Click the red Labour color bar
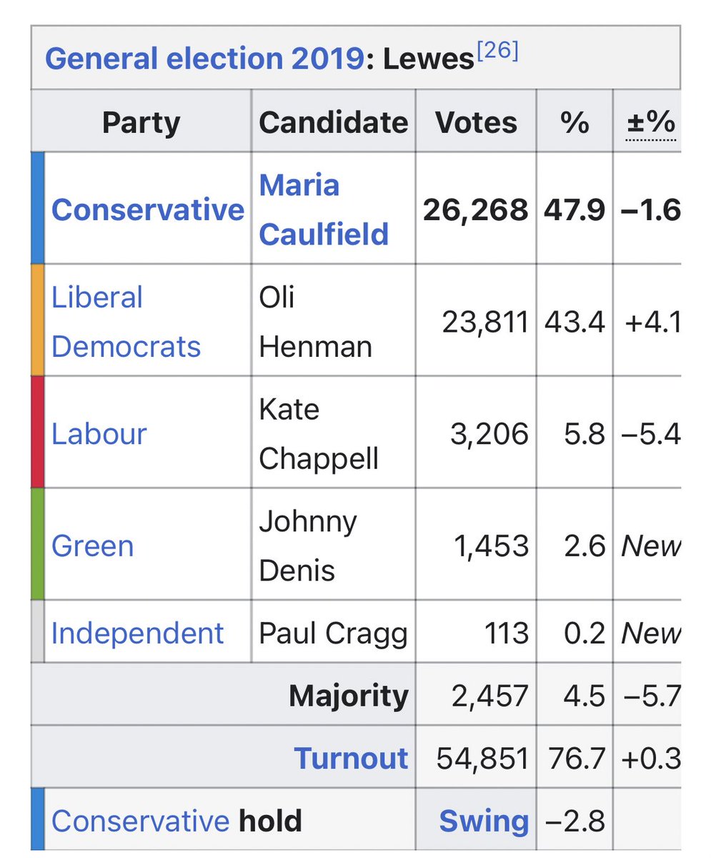The image size is (711, 858). [38, 432]
